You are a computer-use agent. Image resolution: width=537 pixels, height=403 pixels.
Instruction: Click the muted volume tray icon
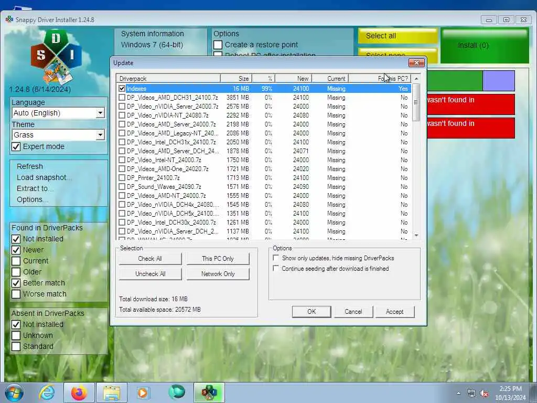(x=484, y=394)
